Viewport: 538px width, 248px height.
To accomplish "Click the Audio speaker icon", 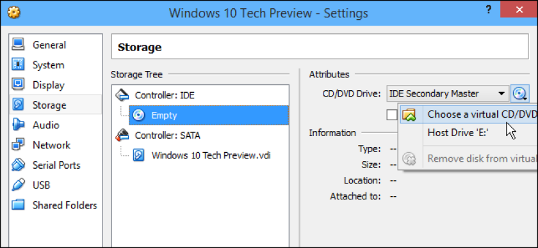I will pos(18,125).
